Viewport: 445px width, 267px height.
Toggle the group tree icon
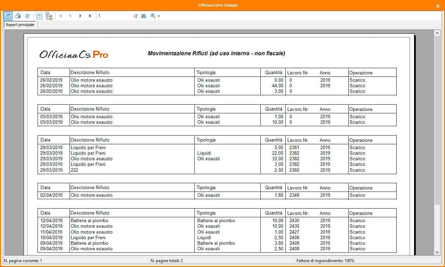[49, 16]
